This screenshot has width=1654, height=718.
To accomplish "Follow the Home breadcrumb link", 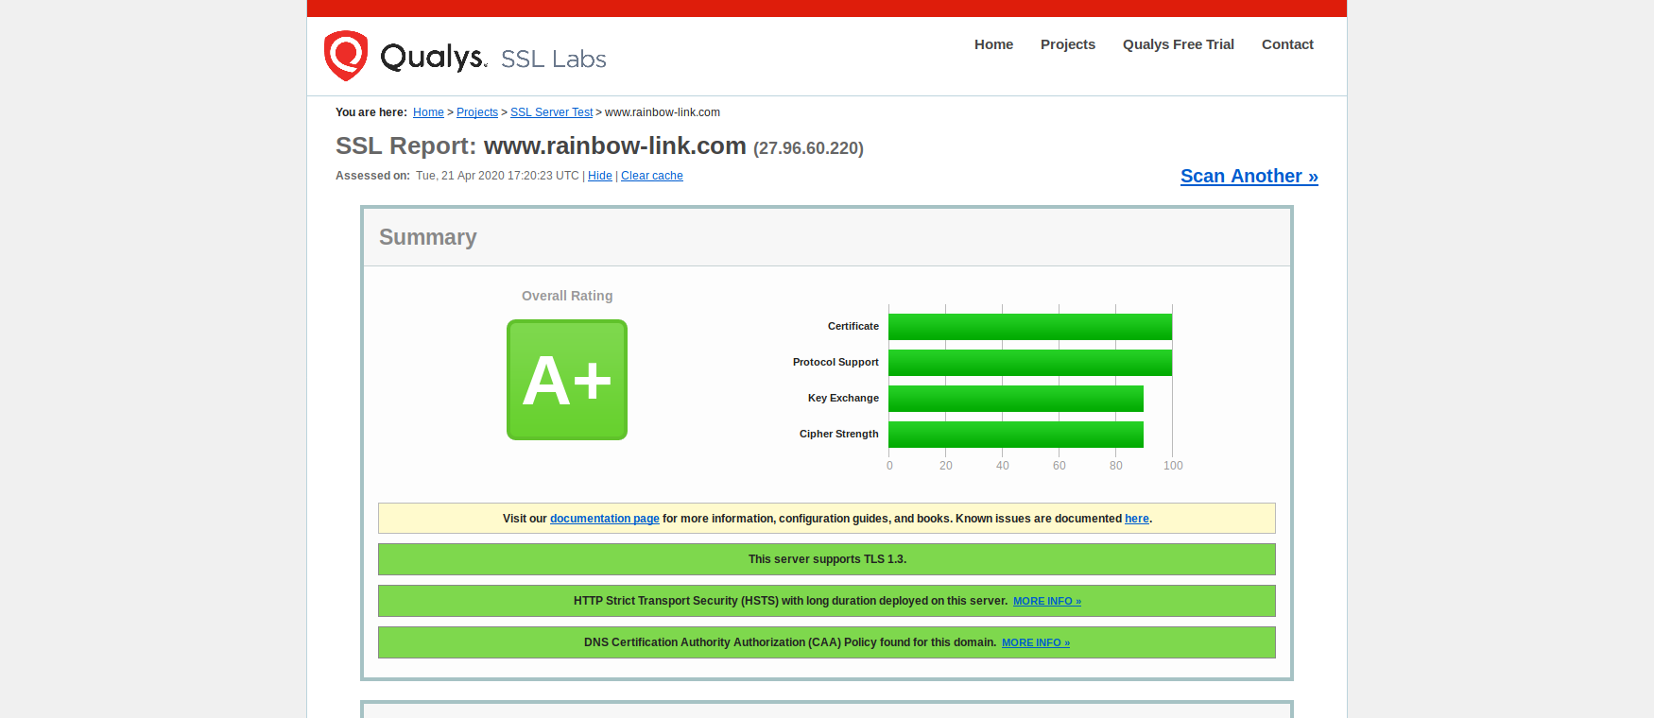I will [428, 112].
